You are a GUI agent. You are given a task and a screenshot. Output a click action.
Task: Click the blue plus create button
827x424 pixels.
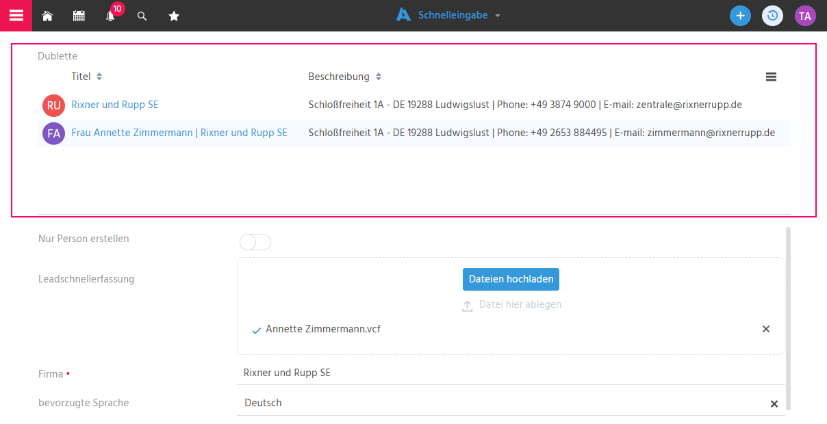click(740, 16)
